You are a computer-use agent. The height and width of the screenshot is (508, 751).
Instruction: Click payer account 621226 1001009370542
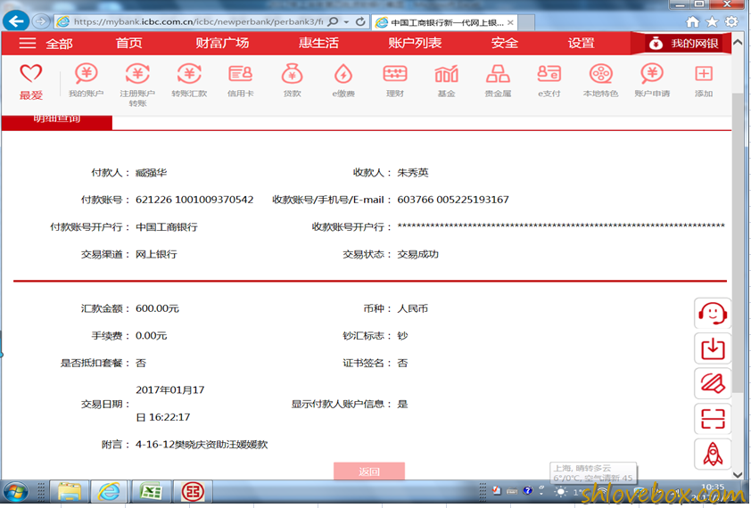pyautogui.click(x=194, y=200)
